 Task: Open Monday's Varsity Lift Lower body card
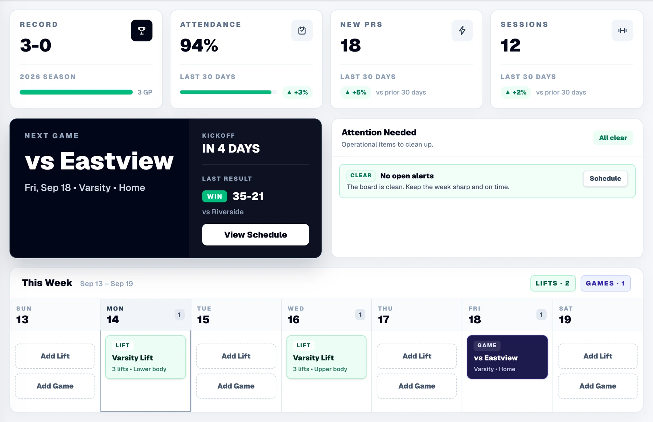click(145, 357)
